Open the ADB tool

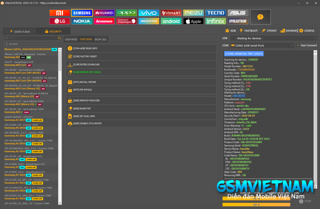[230, 31]
